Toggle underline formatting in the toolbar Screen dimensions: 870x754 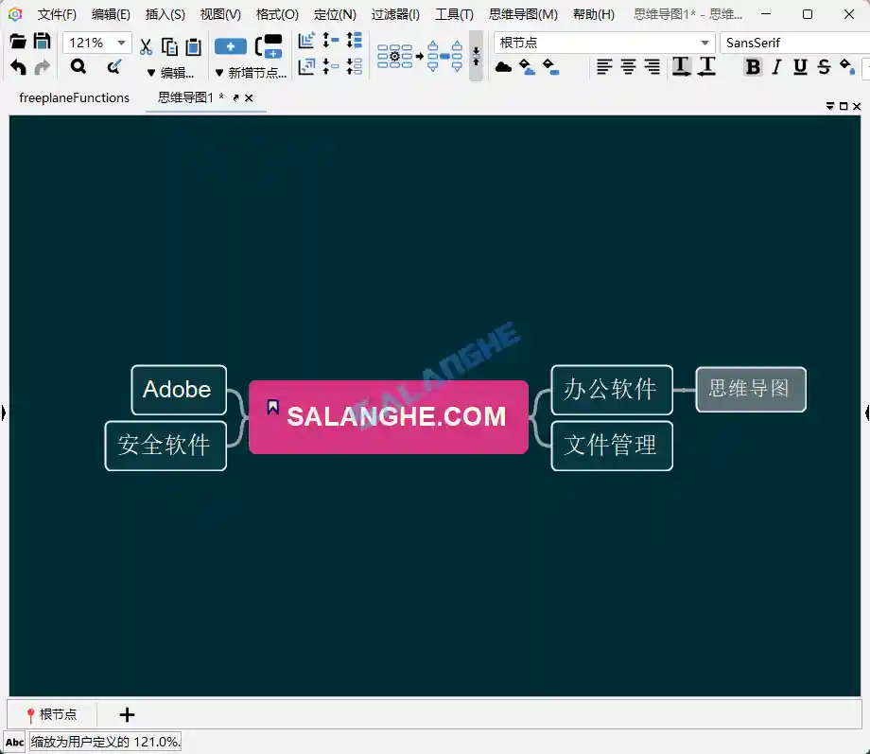[801, 67]
